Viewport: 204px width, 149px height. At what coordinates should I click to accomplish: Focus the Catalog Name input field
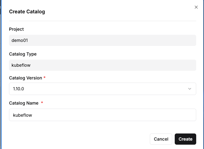pyautogui.click(x=102, y=115)
